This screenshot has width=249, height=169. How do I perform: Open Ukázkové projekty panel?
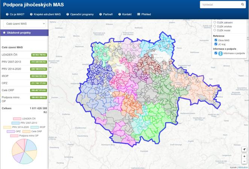tap(24, 33)
